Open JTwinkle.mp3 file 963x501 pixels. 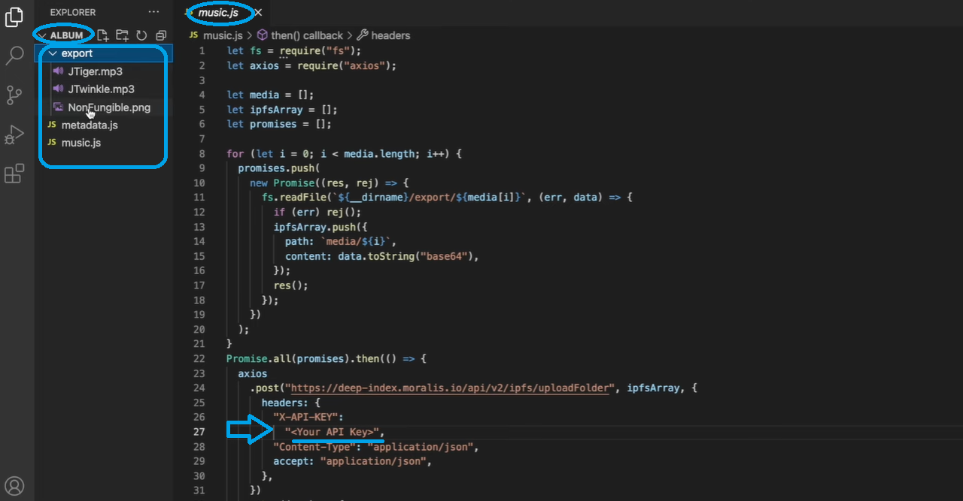click(x=101, y=89)
